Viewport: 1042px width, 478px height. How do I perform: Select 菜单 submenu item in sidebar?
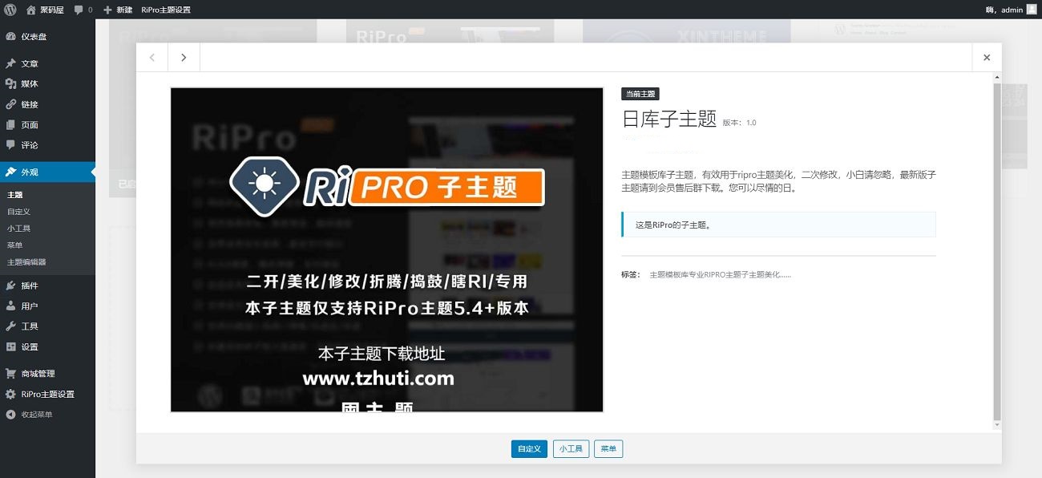click(15, 245)
